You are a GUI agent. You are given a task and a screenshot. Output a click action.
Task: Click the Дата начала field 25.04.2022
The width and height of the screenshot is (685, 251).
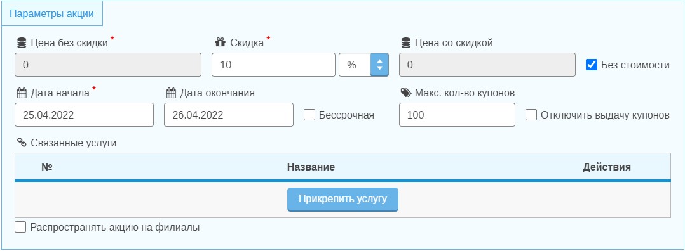[85, 115]
